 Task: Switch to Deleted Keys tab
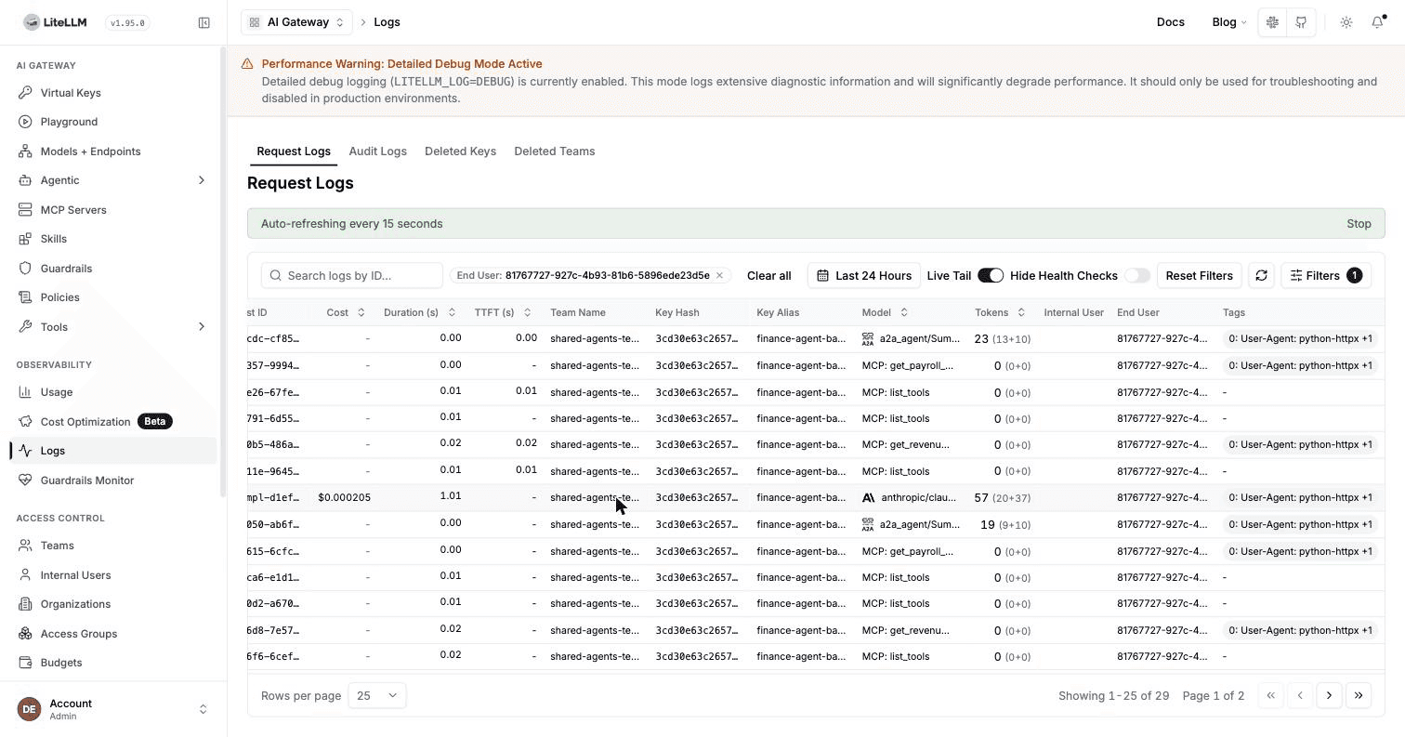[460, 151]
